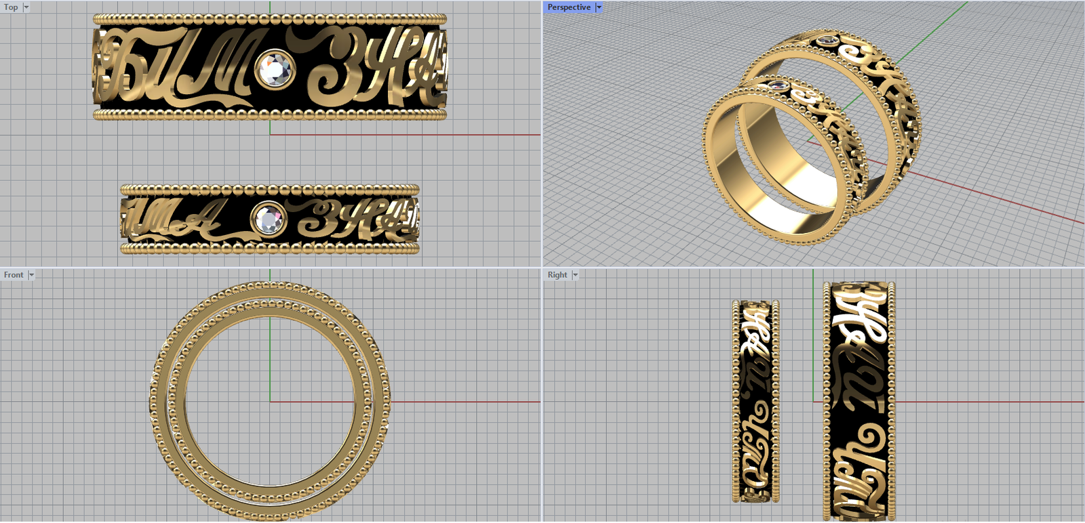1085x523 pixels.
Task: Click the Right viewport title label
Action: 557,275
